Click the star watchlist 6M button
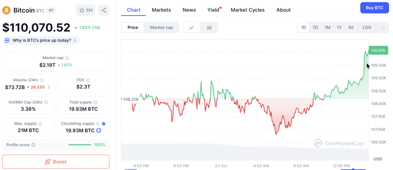This screenshot has width=393, height=170. click(86, 10)
